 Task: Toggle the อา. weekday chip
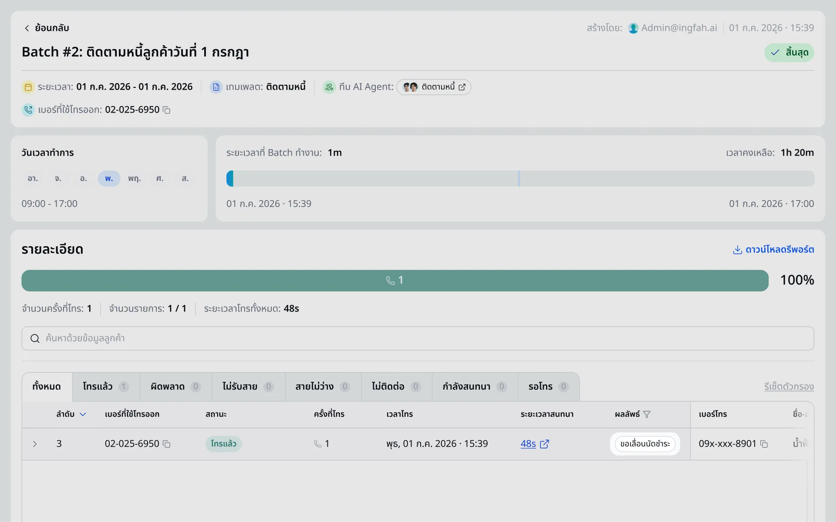pyautogui.click(x=33, y=178)
